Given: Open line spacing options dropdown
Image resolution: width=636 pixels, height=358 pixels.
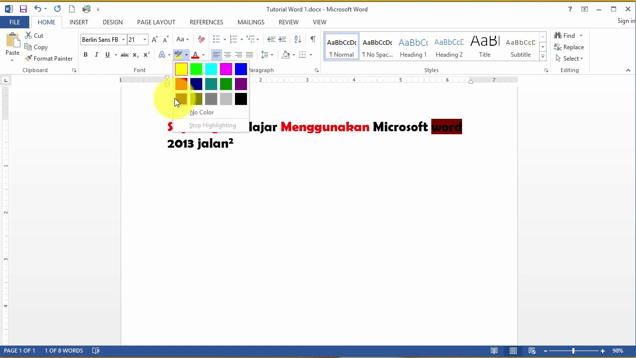Looking at the screenshot, I should 267,55.
